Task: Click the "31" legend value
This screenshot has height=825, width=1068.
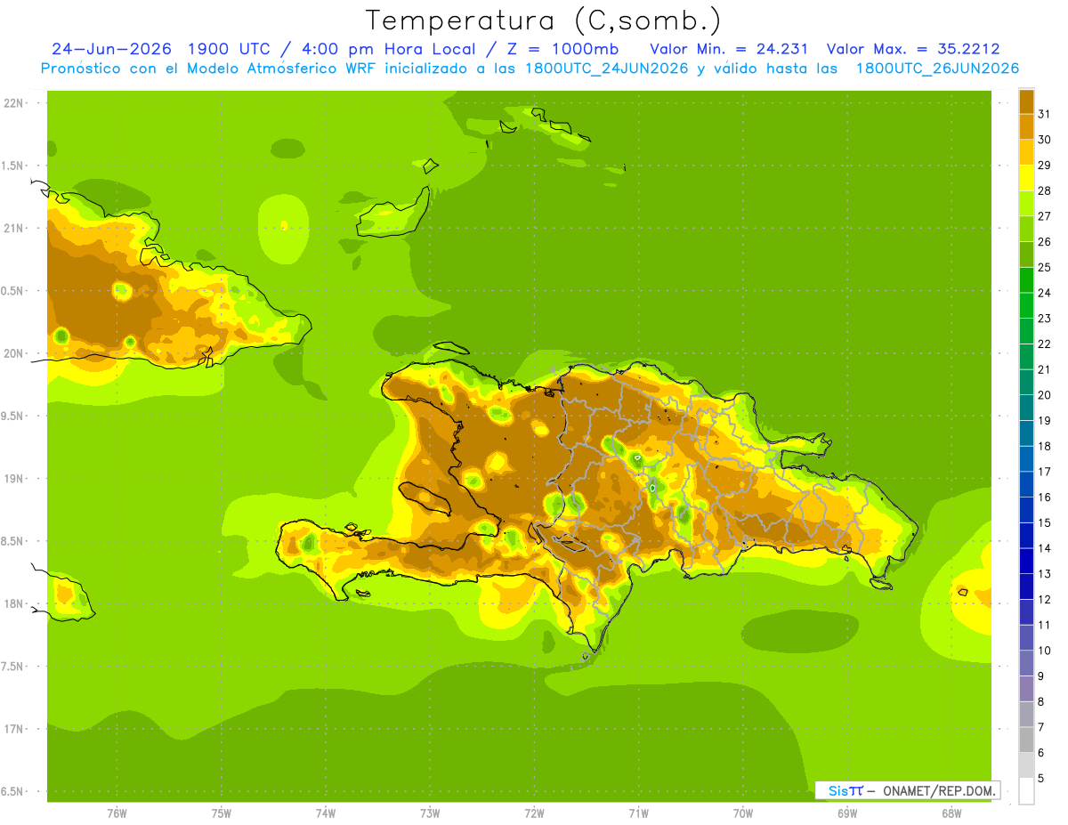Action: 1044,115
